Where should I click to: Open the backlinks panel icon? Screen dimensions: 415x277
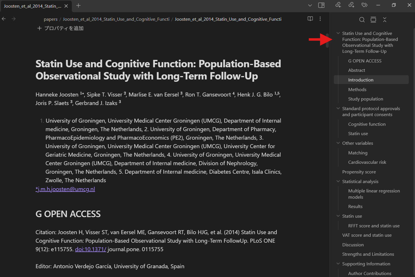pos(338,5)
